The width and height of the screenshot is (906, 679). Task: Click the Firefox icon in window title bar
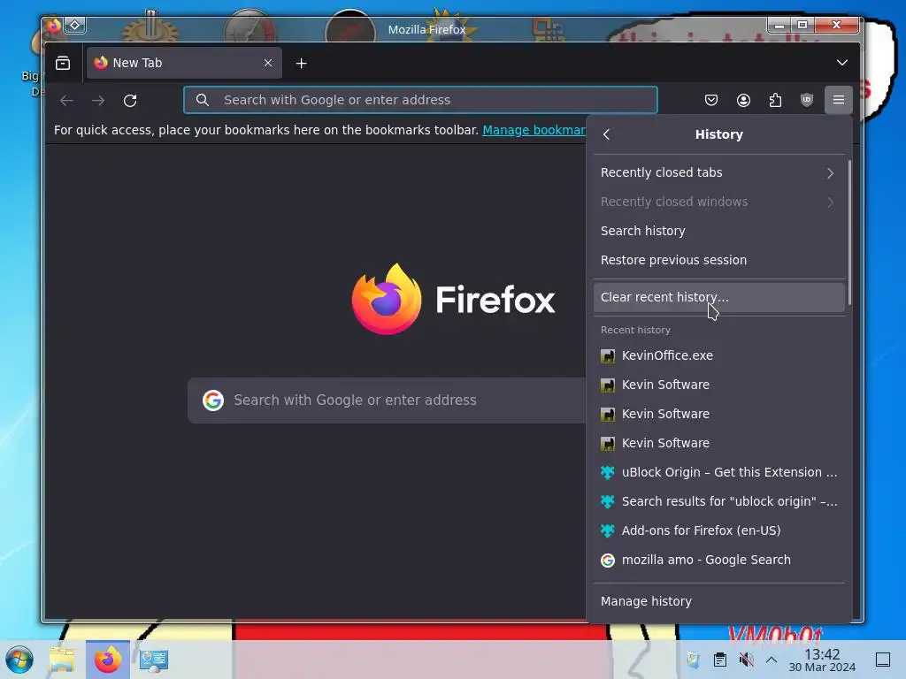[x=54, y=25]
